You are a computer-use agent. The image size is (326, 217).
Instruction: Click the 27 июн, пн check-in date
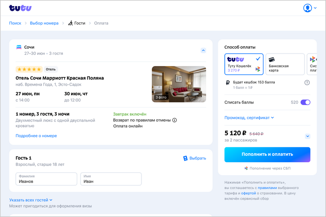point(28,94)
